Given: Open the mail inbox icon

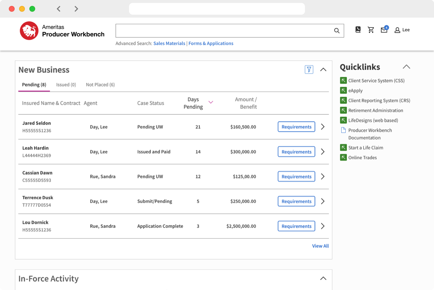Looking at the screenshot, I should coord(384,30).
